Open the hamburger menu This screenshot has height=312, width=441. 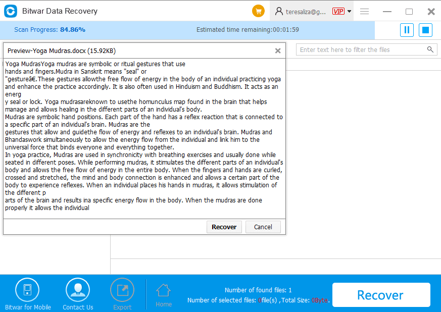[364, 11]
